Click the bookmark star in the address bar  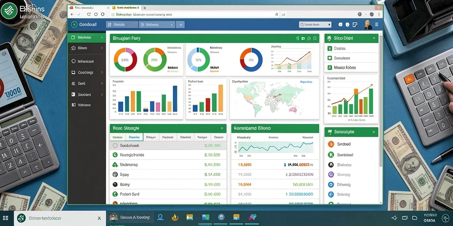276,14
